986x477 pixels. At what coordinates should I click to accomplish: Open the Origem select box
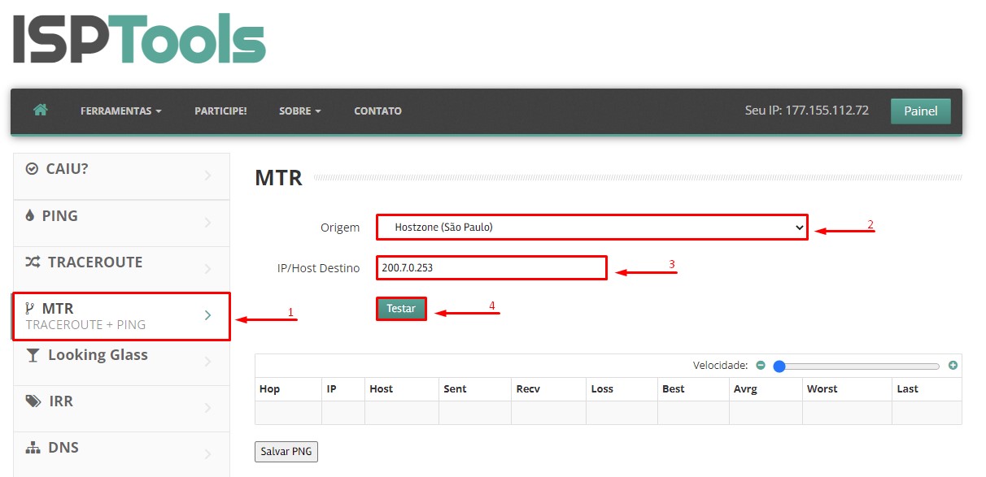coord(592,228)
